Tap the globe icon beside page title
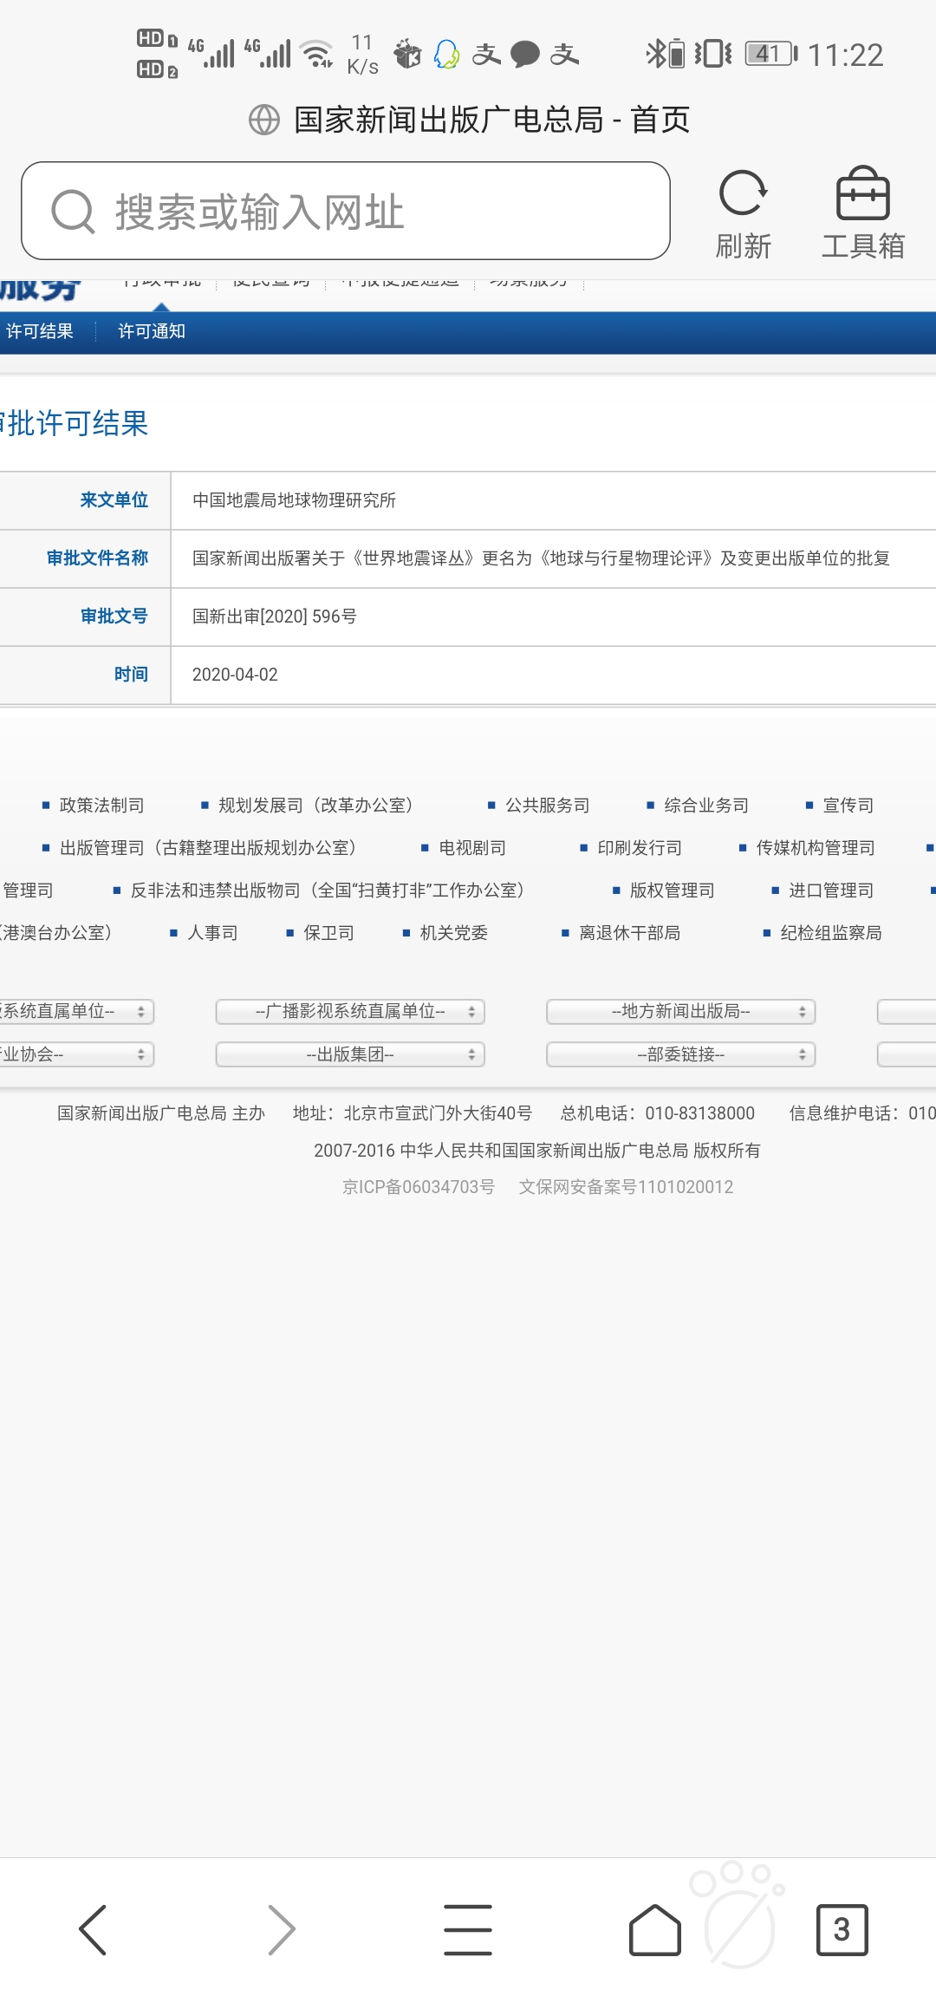Viewport: 936px width, 2003px height. [x=264, y=120]
